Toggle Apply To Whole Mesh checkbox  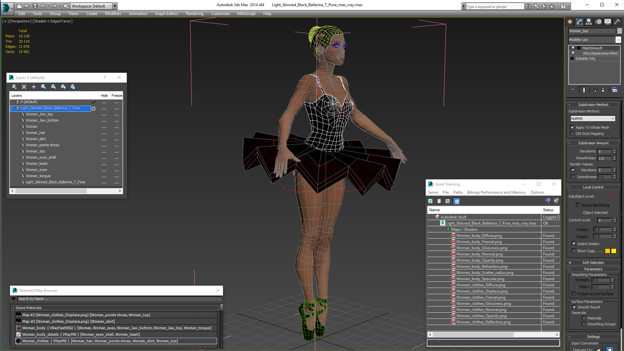pyautogui.click(x=572, y=127)
